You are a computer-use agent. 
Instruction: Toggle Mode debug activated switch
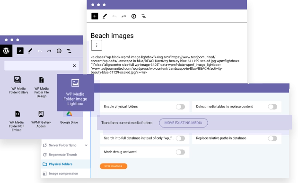point(180,152)
